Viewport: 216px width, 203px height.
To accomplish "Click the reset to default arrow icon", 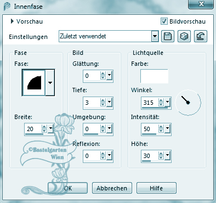I will 201,36.
